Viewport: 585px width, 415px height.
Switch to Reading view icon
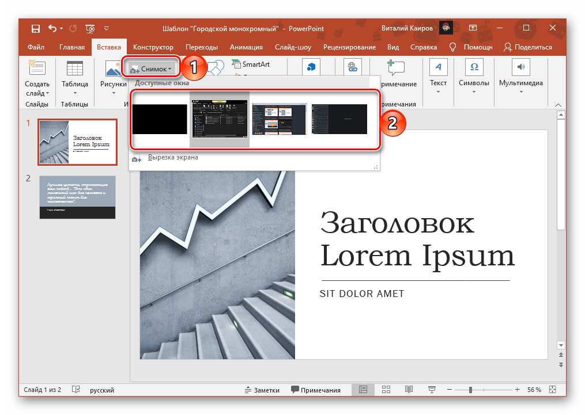(x=409, y=390)
